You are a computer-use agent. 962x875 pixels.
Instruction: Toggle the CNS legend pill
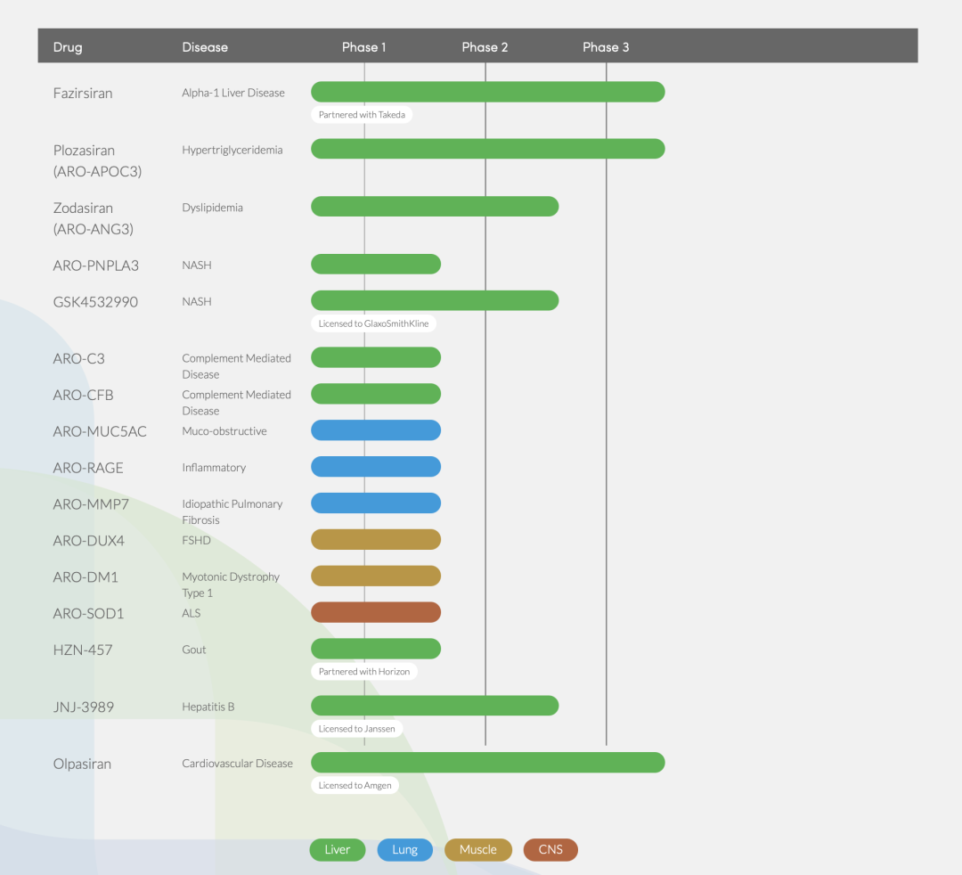[x=550, y=850]
